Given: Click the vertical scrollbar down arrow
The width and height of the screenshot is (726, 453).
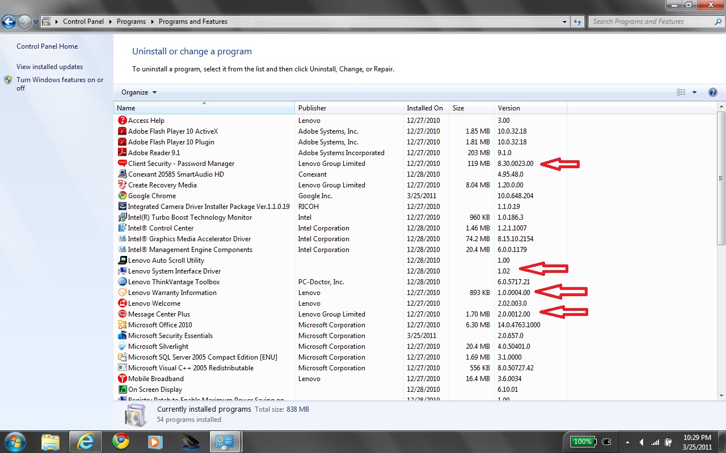Looking at the screenshot, I should pyautogui.click(x=721, y=395).
